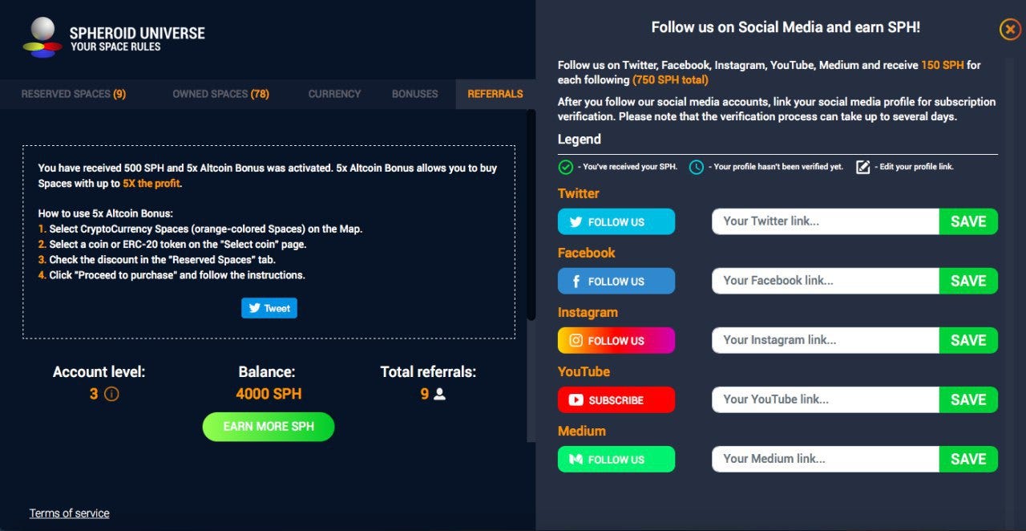Follow us on Instagram button

point(616,341)
